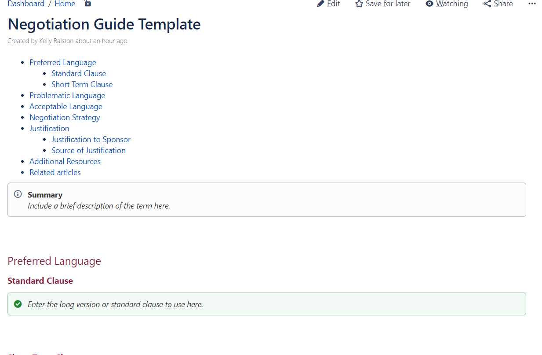Click the Summary panel heading text
Viewport: 542px width, 355px height.
45,195
